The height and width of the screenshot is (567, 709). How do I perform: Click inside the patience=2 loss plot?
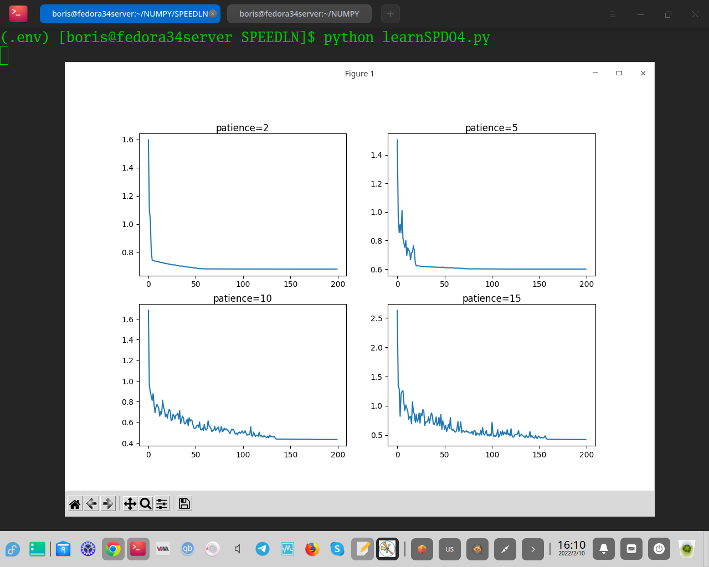pyautogui.click(x=243, y=204)
